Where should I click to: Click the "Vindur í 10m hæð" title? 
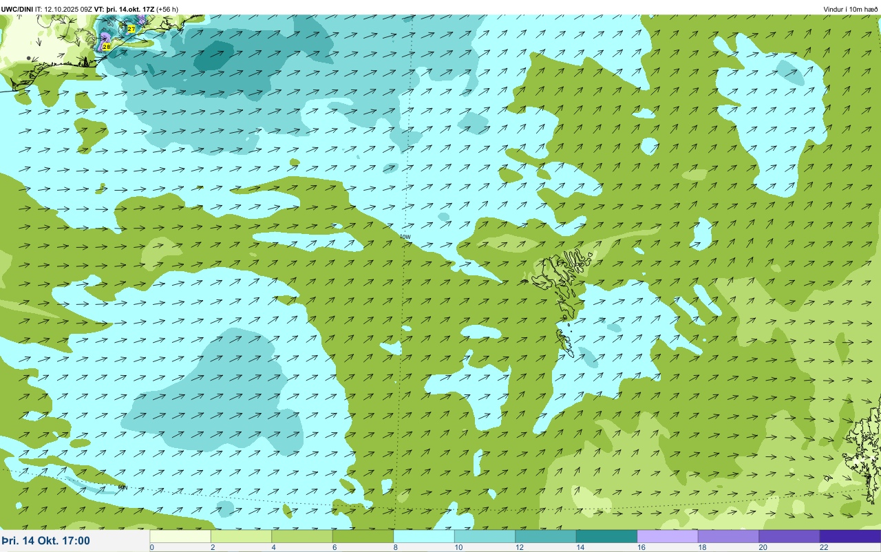click(x=850, y=9)
